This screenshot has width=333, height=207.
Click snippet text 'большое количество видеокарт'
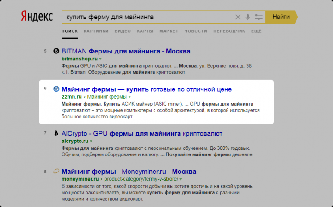pyautogui.click(x=97, y=117)
